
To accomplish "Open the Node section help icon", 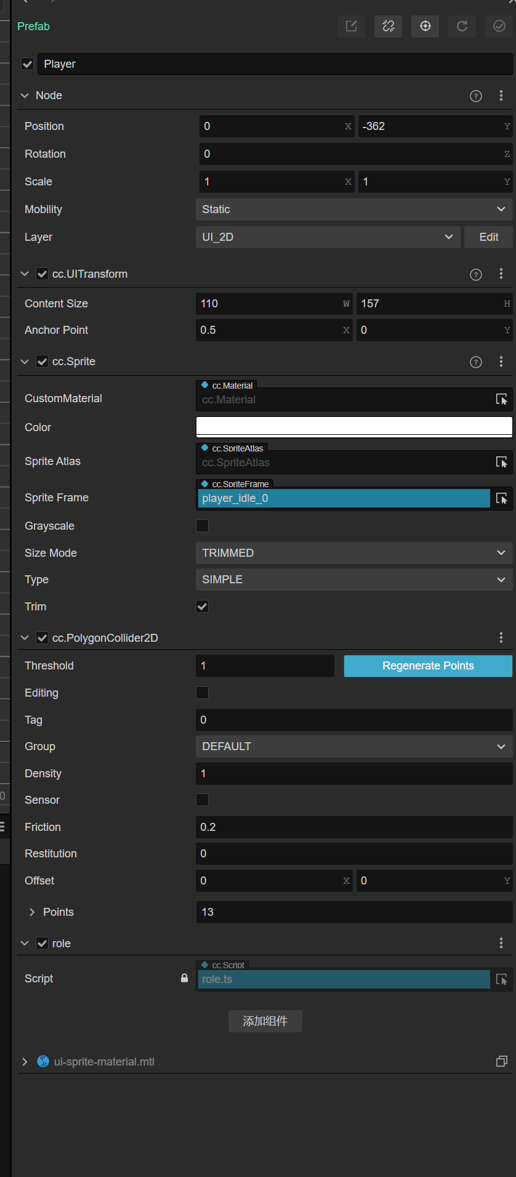I will (x=476, y=96).
